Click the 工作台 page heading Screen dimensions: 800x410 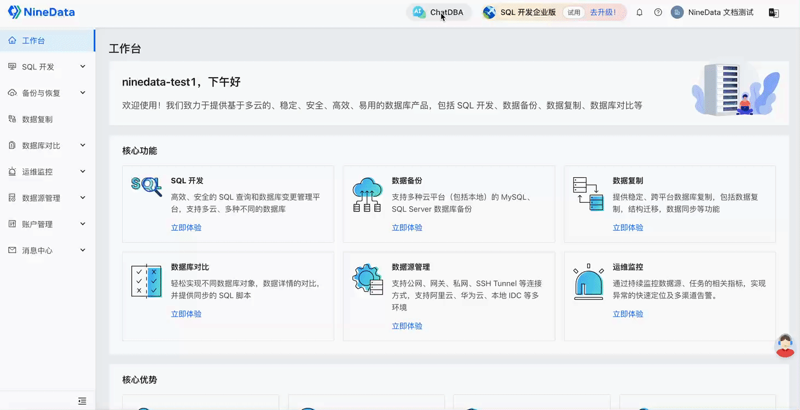pos(125,49)
